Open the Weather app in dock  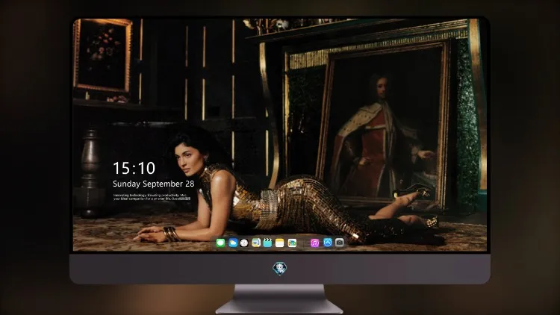tap(233, 243)
